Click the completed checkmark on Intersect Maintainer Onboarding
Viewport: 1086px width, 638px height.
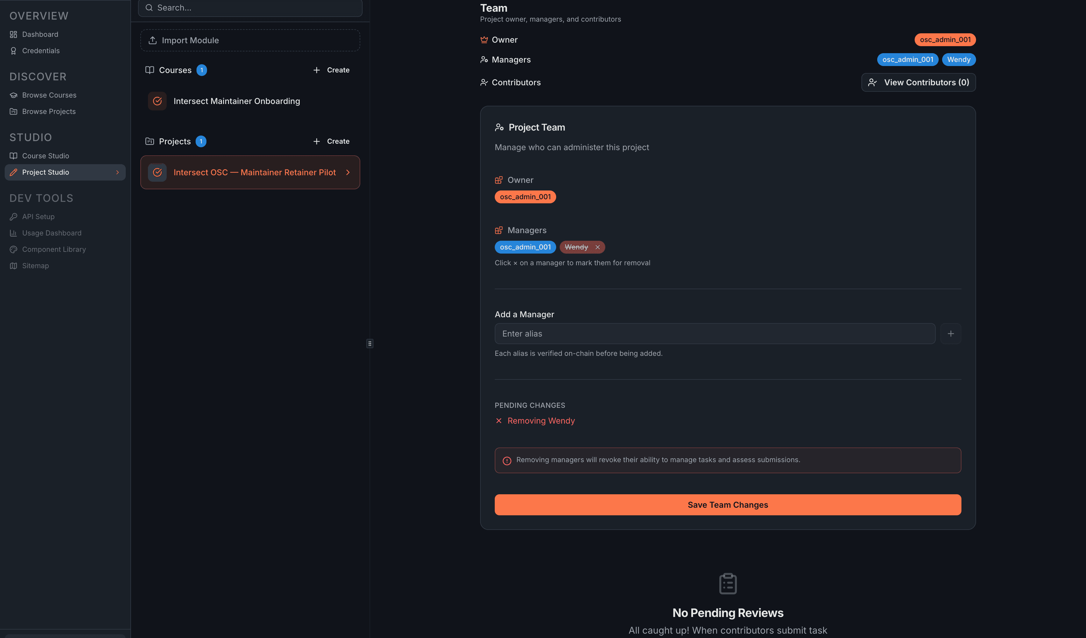point(157,101)
